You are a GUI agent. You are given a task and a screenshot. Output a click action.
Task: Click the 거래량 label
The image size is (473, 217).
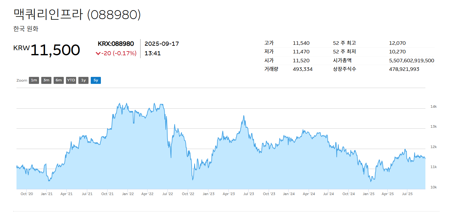tap(271, 69)
